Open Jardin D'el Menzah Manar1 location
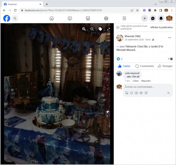176x165 pixels. [x=140, y=48]
